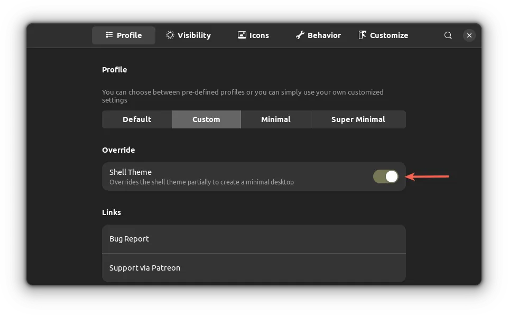
Task: Select the Profile tab label
Action: [129, 35]
